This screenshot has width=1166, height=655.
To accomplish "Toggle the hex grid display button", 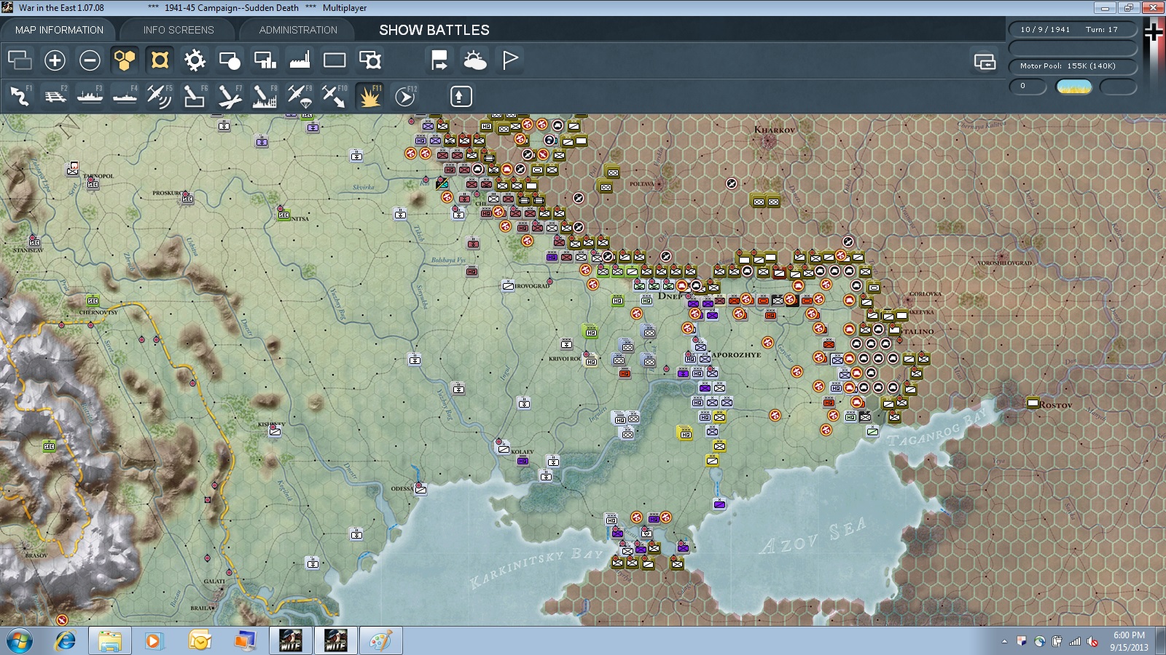I will 125,60.
